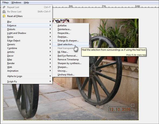The width and height of the screenshot is (159, 124).
Task: Click the Enhance submenu arrow
Action: 50,25
